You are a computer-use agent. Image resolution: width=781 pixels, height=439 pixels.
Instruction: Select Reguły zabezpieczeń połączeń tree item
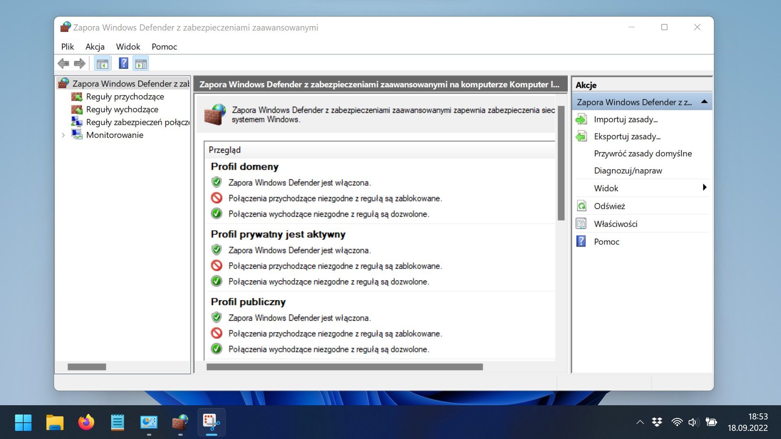tap(138, 122)
